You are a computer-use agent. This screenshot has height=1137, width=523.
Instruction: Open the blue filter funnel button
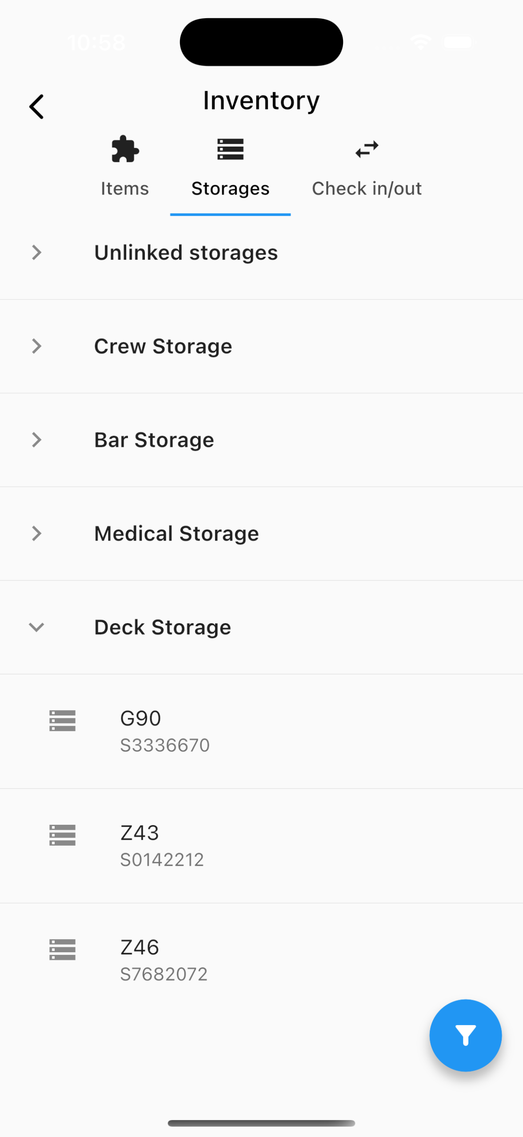[465, 1035]
